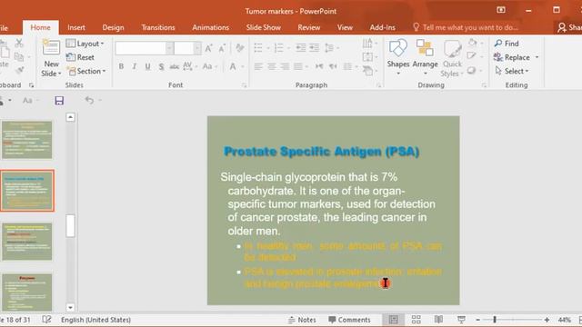Open the Arrange menu
The height and width of the screenshot is (327, 582).
(425, 57)
